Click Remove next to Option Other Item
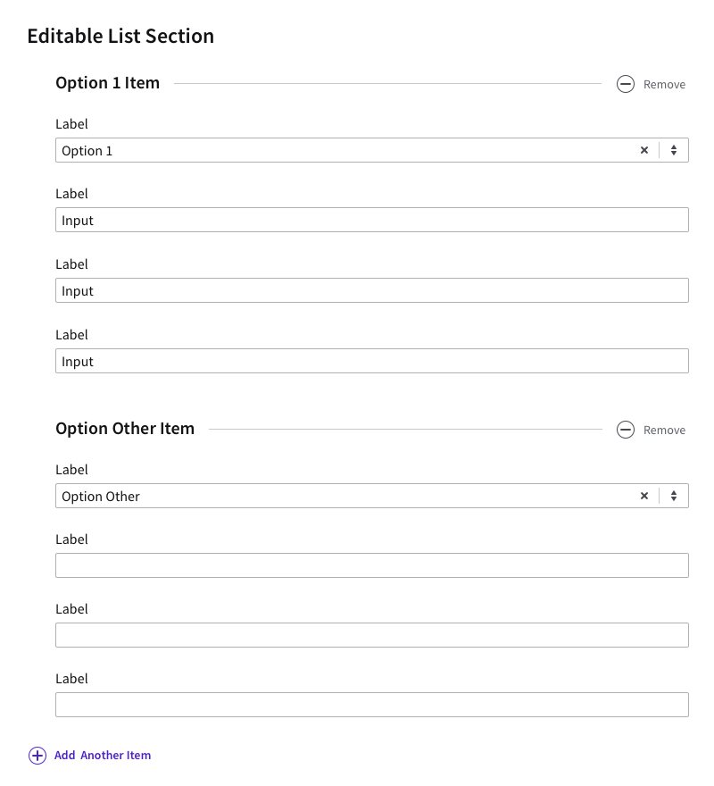The height and width of the screenshot is (786, 714). [664, 430]
